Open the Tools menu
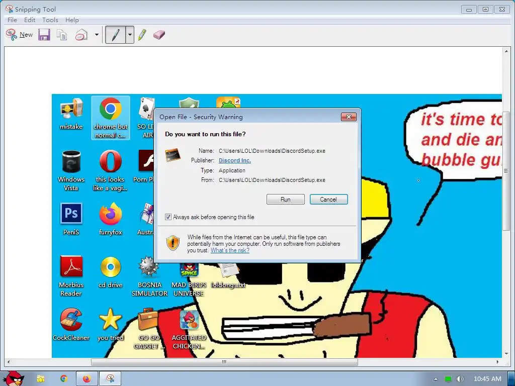The image size is (515, 386). 50,20
